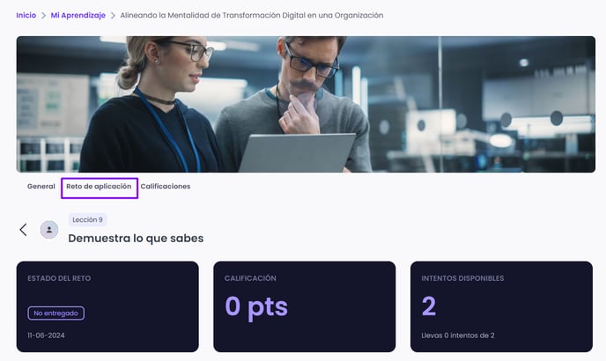Click the Estado del reto card
The width and height of the screenshot is (606, 361).
point(107,306)
